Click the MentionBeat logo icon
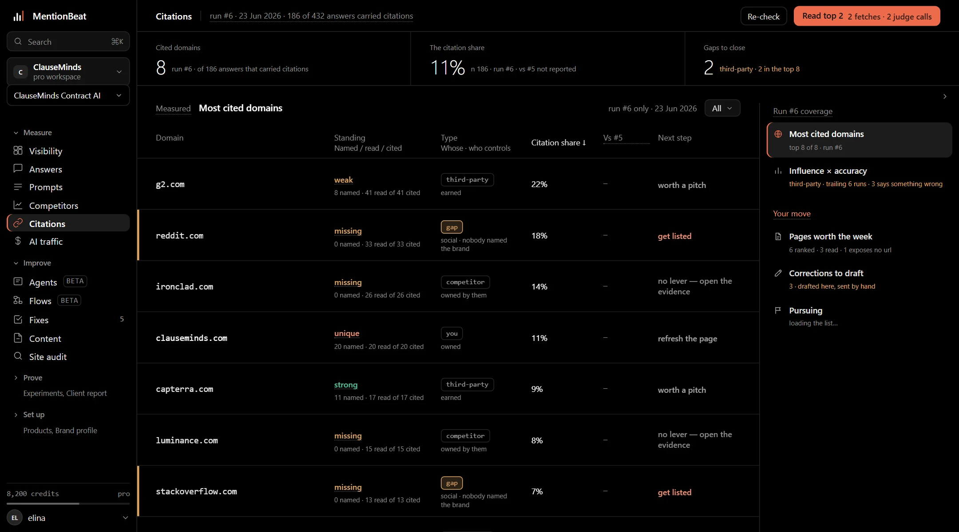959x532 pixels. point(18,16)
